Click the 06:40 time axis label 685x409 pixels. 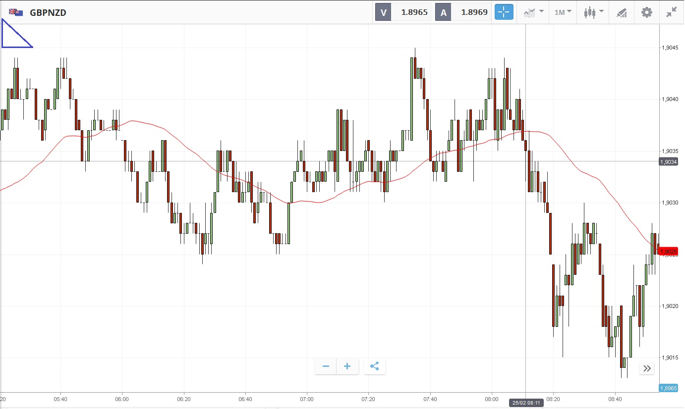[x=245, y=399]
